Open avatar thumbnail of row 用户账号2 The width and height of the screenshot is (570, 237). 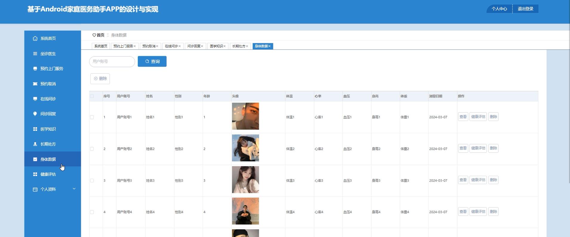245,148
